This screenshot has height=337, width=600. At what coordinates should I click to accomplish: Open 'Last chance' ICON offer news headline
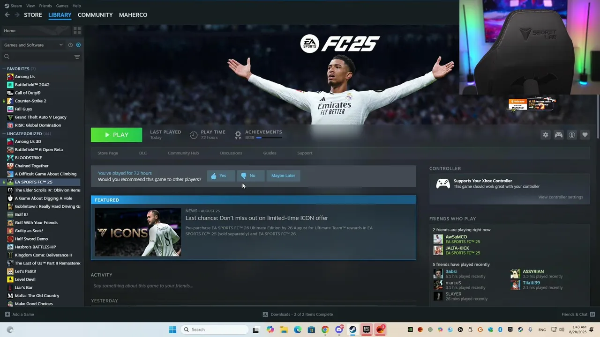[x=256, y=218]
